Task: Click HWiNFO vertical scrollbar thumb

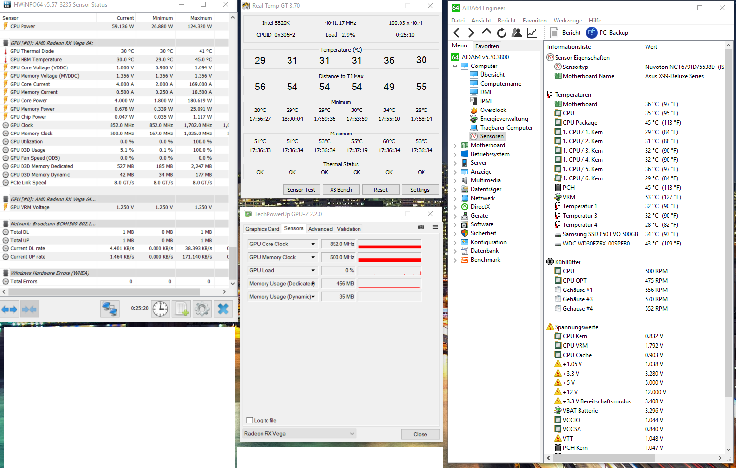Action: click(x=233, y=263)
